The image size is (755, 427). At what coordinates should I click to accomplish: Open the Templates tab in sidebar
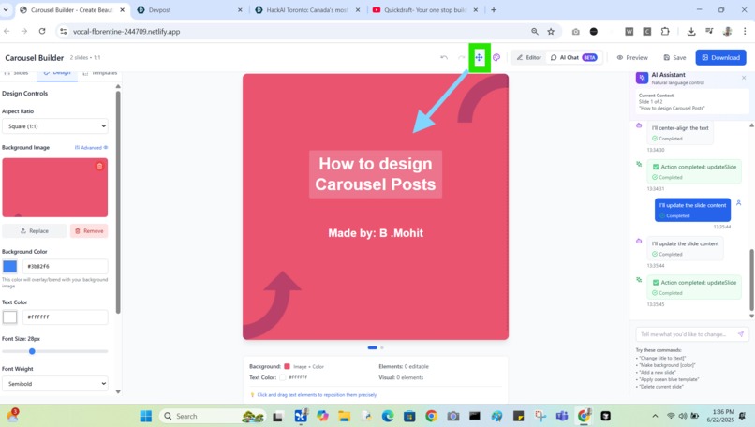(x=99, y=73)
